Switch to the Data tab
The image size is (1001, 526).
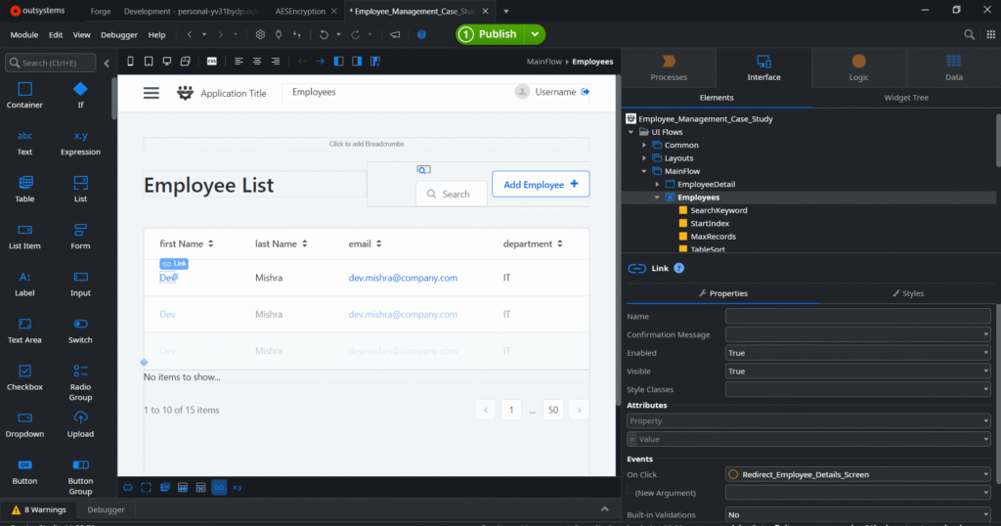click(954, 67)
